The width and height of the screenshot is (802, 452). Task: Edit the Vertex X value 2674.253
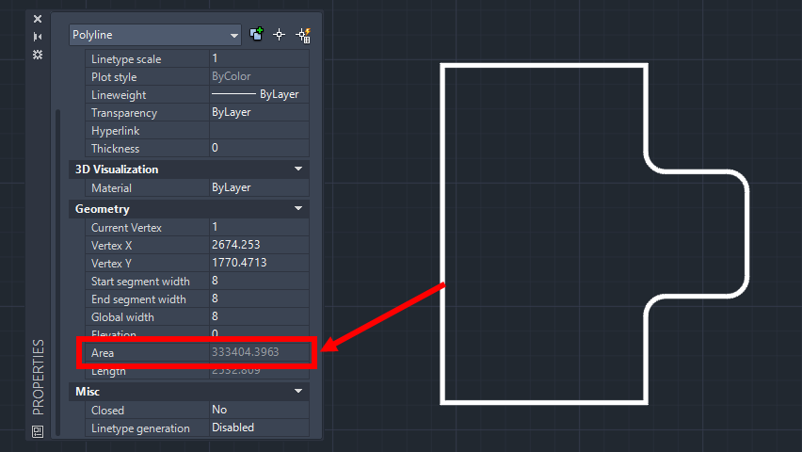pyautogui.click(x=259, y=245)
